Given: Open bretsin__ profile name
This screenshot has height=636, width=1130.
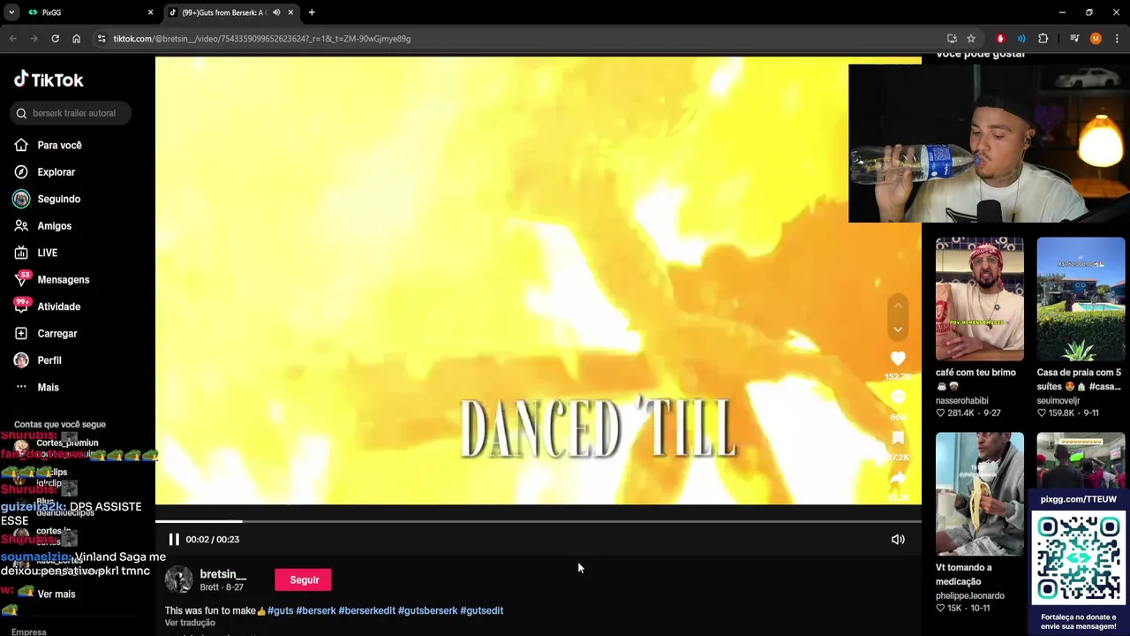Looking at the screenshot, I should (222, 574).
